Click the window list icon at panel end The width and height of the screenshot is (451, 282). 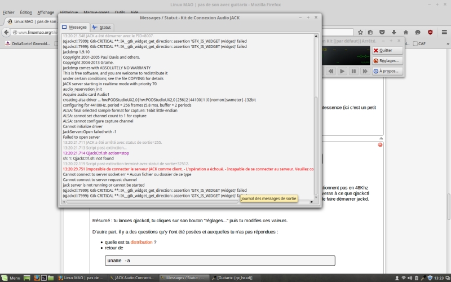[x=447, y=278]
